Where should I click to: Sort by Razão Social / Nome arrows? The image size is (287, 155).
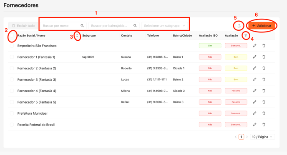coord(77,36)
